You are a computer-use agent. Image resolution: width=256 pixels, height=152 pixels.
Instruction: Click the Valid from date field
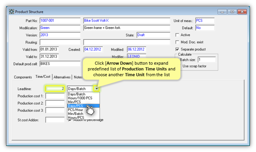[x=49, y=49]
